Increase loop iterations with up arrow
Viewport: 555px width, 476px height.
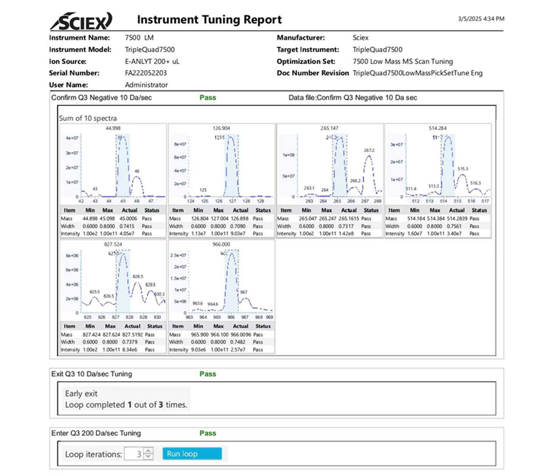[x=149, y=451]
